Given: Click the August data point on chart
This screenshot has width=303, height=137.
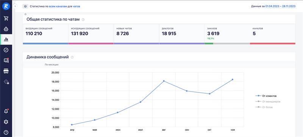Looking at the screenshot, I should pos(164,81).
